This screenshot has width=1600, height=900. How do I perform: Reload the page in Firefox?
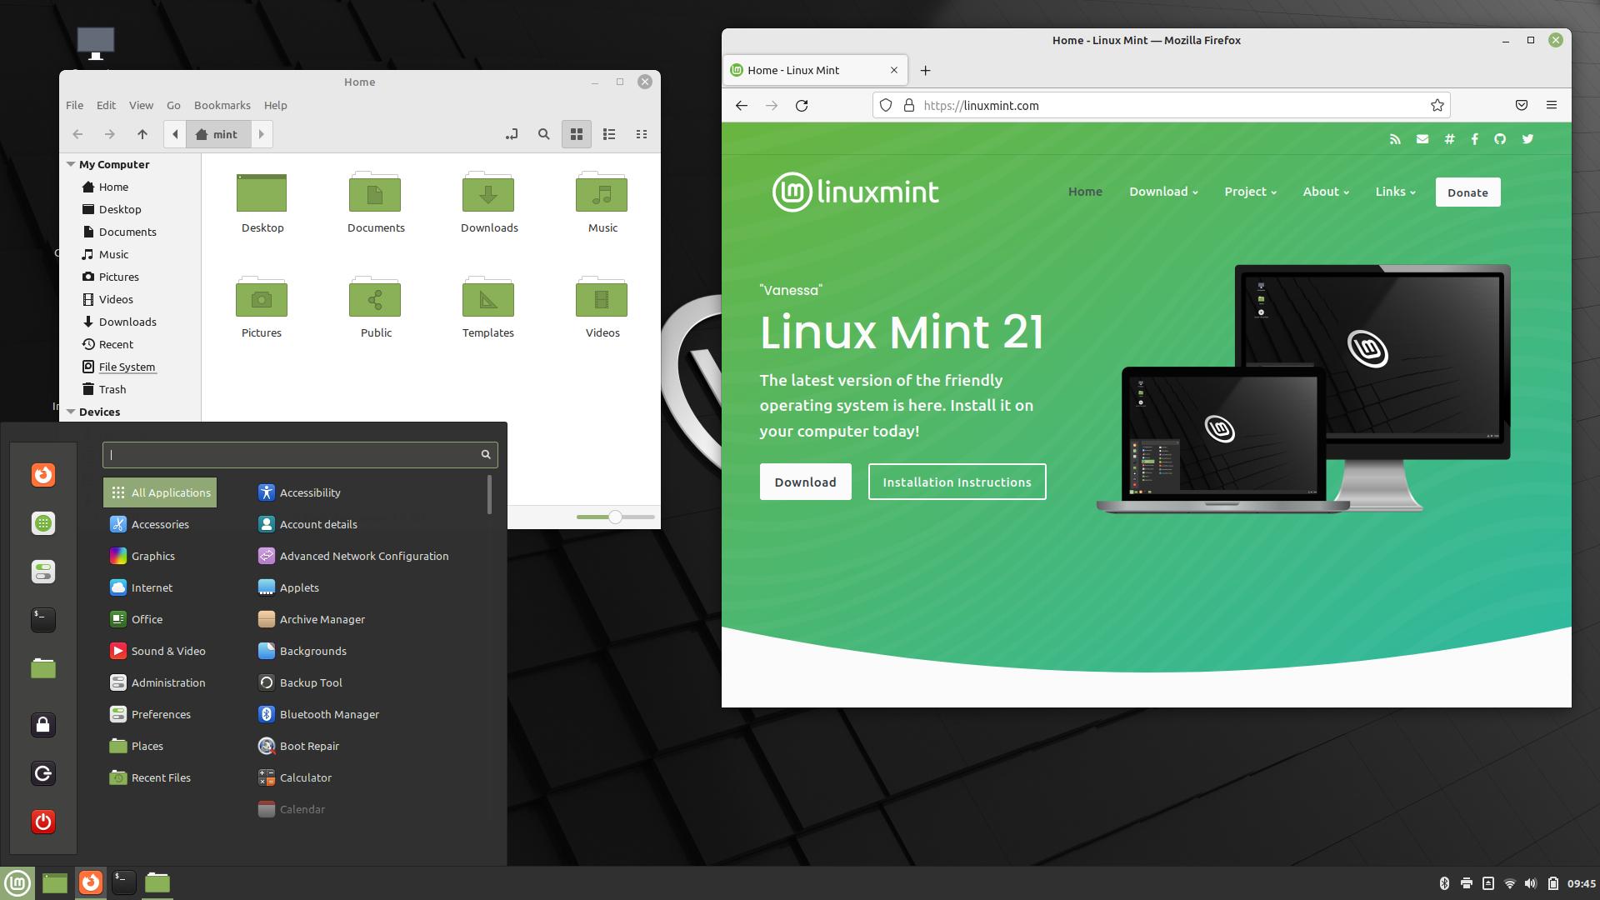coord(802,106)
